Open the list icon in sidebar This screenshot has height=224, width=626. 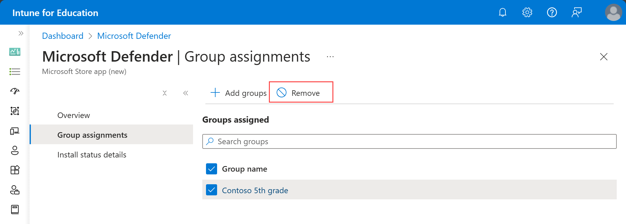coord(15,71)
